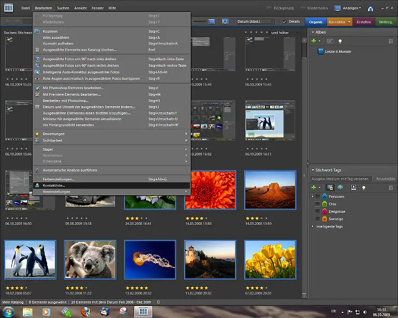Screen dimensions: 398x318
Task: Select Farbeinstellungen... menu entry
Action: tap(59, 179)
